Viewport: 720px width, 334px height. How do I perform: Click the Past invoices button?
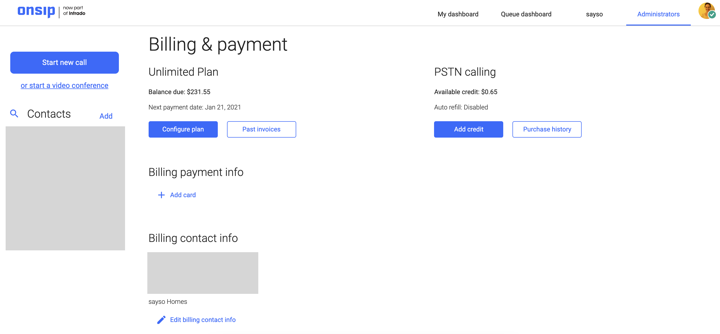tap(261, 129)
